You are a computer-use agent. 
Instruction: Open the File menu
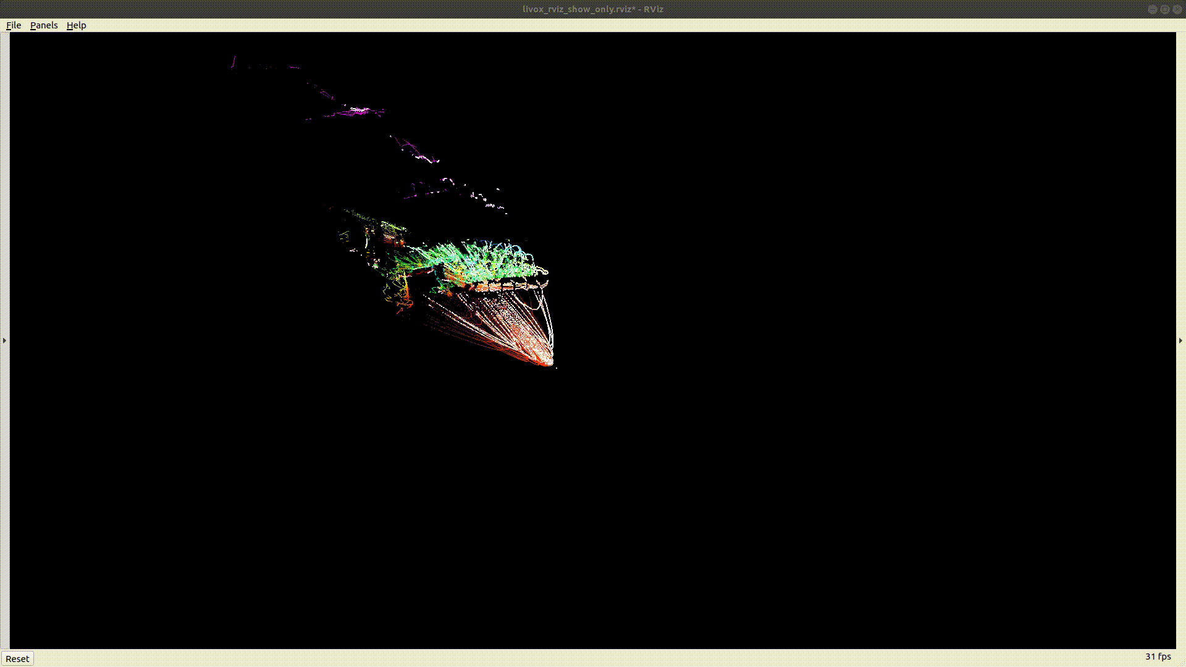click(14, 25)
